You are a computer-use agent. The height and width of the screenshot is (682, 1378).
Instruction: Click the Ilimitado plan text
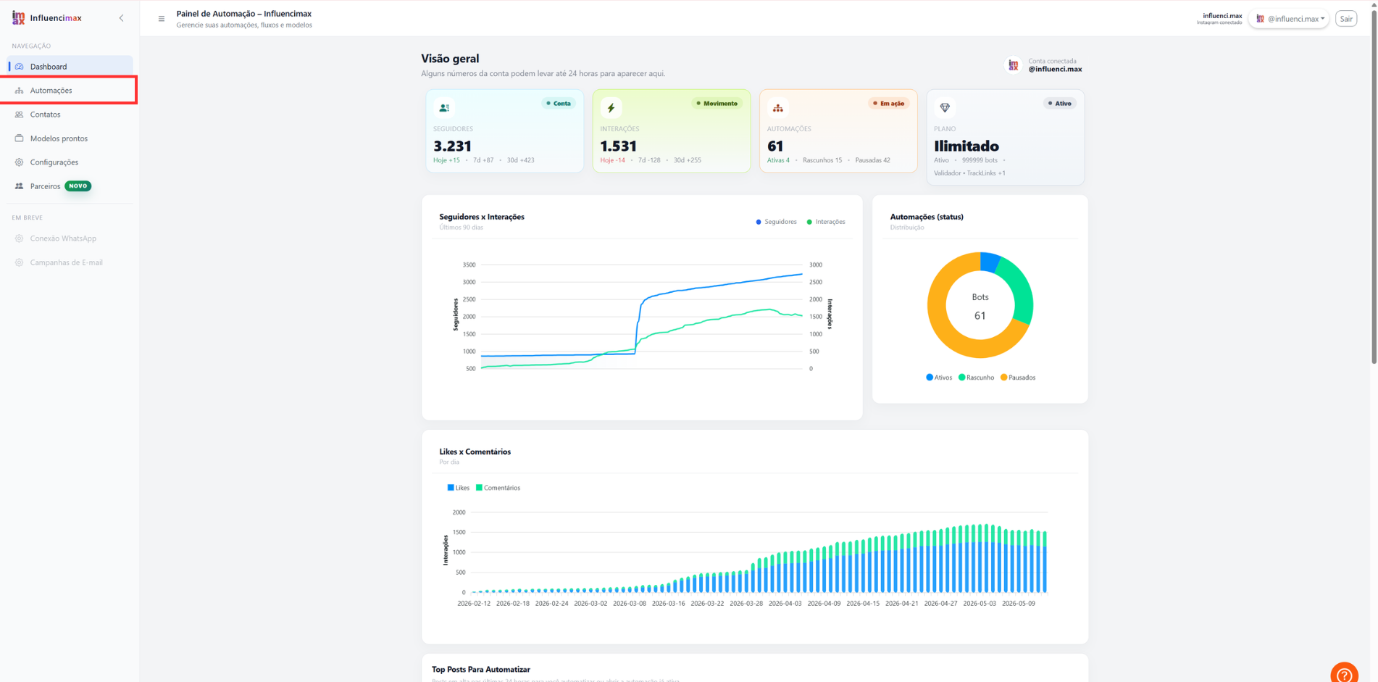pyautogui.click(x=966, y=146)
